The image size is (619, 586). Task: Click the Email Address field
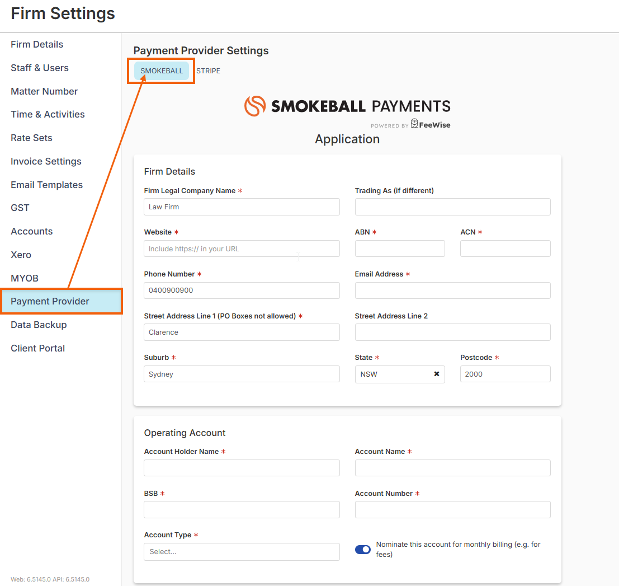(x=452, y=290)
